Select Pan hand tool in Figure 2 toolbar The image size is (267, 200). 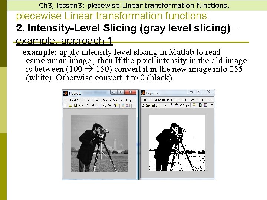[x=182, y=105]
